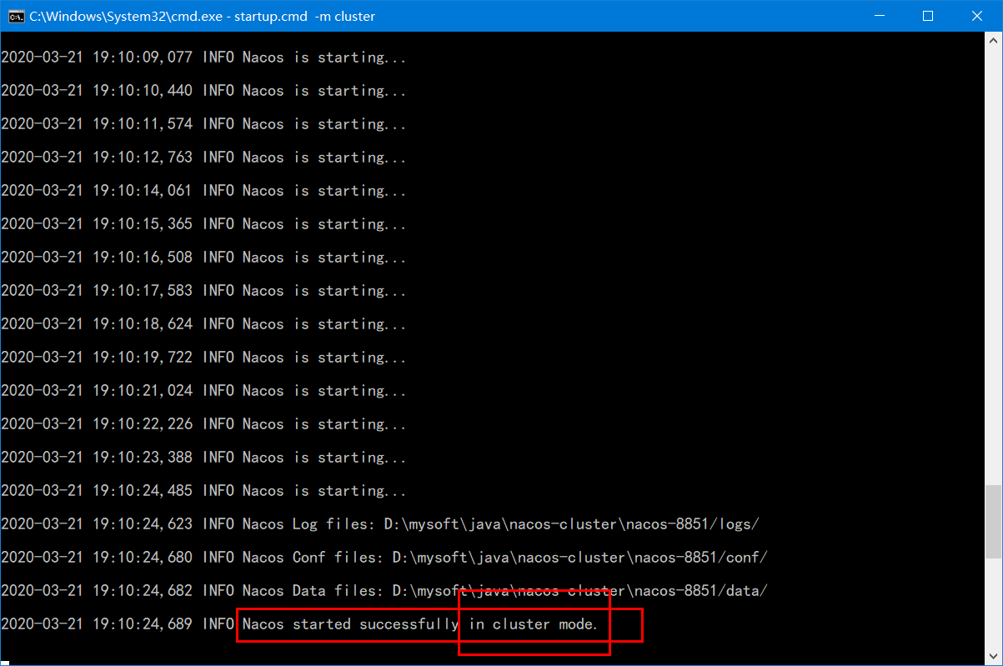Select the log line timestamped 19:10:17,583
The image size is (1003, 666).
click(203, 291)
